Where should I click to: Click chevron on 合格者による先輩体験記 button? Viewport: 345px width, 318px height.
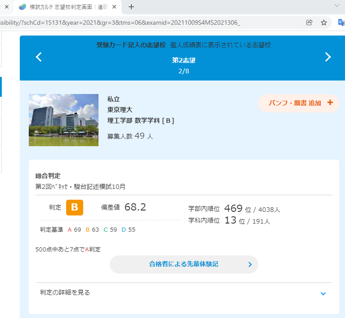click(250, 264)
